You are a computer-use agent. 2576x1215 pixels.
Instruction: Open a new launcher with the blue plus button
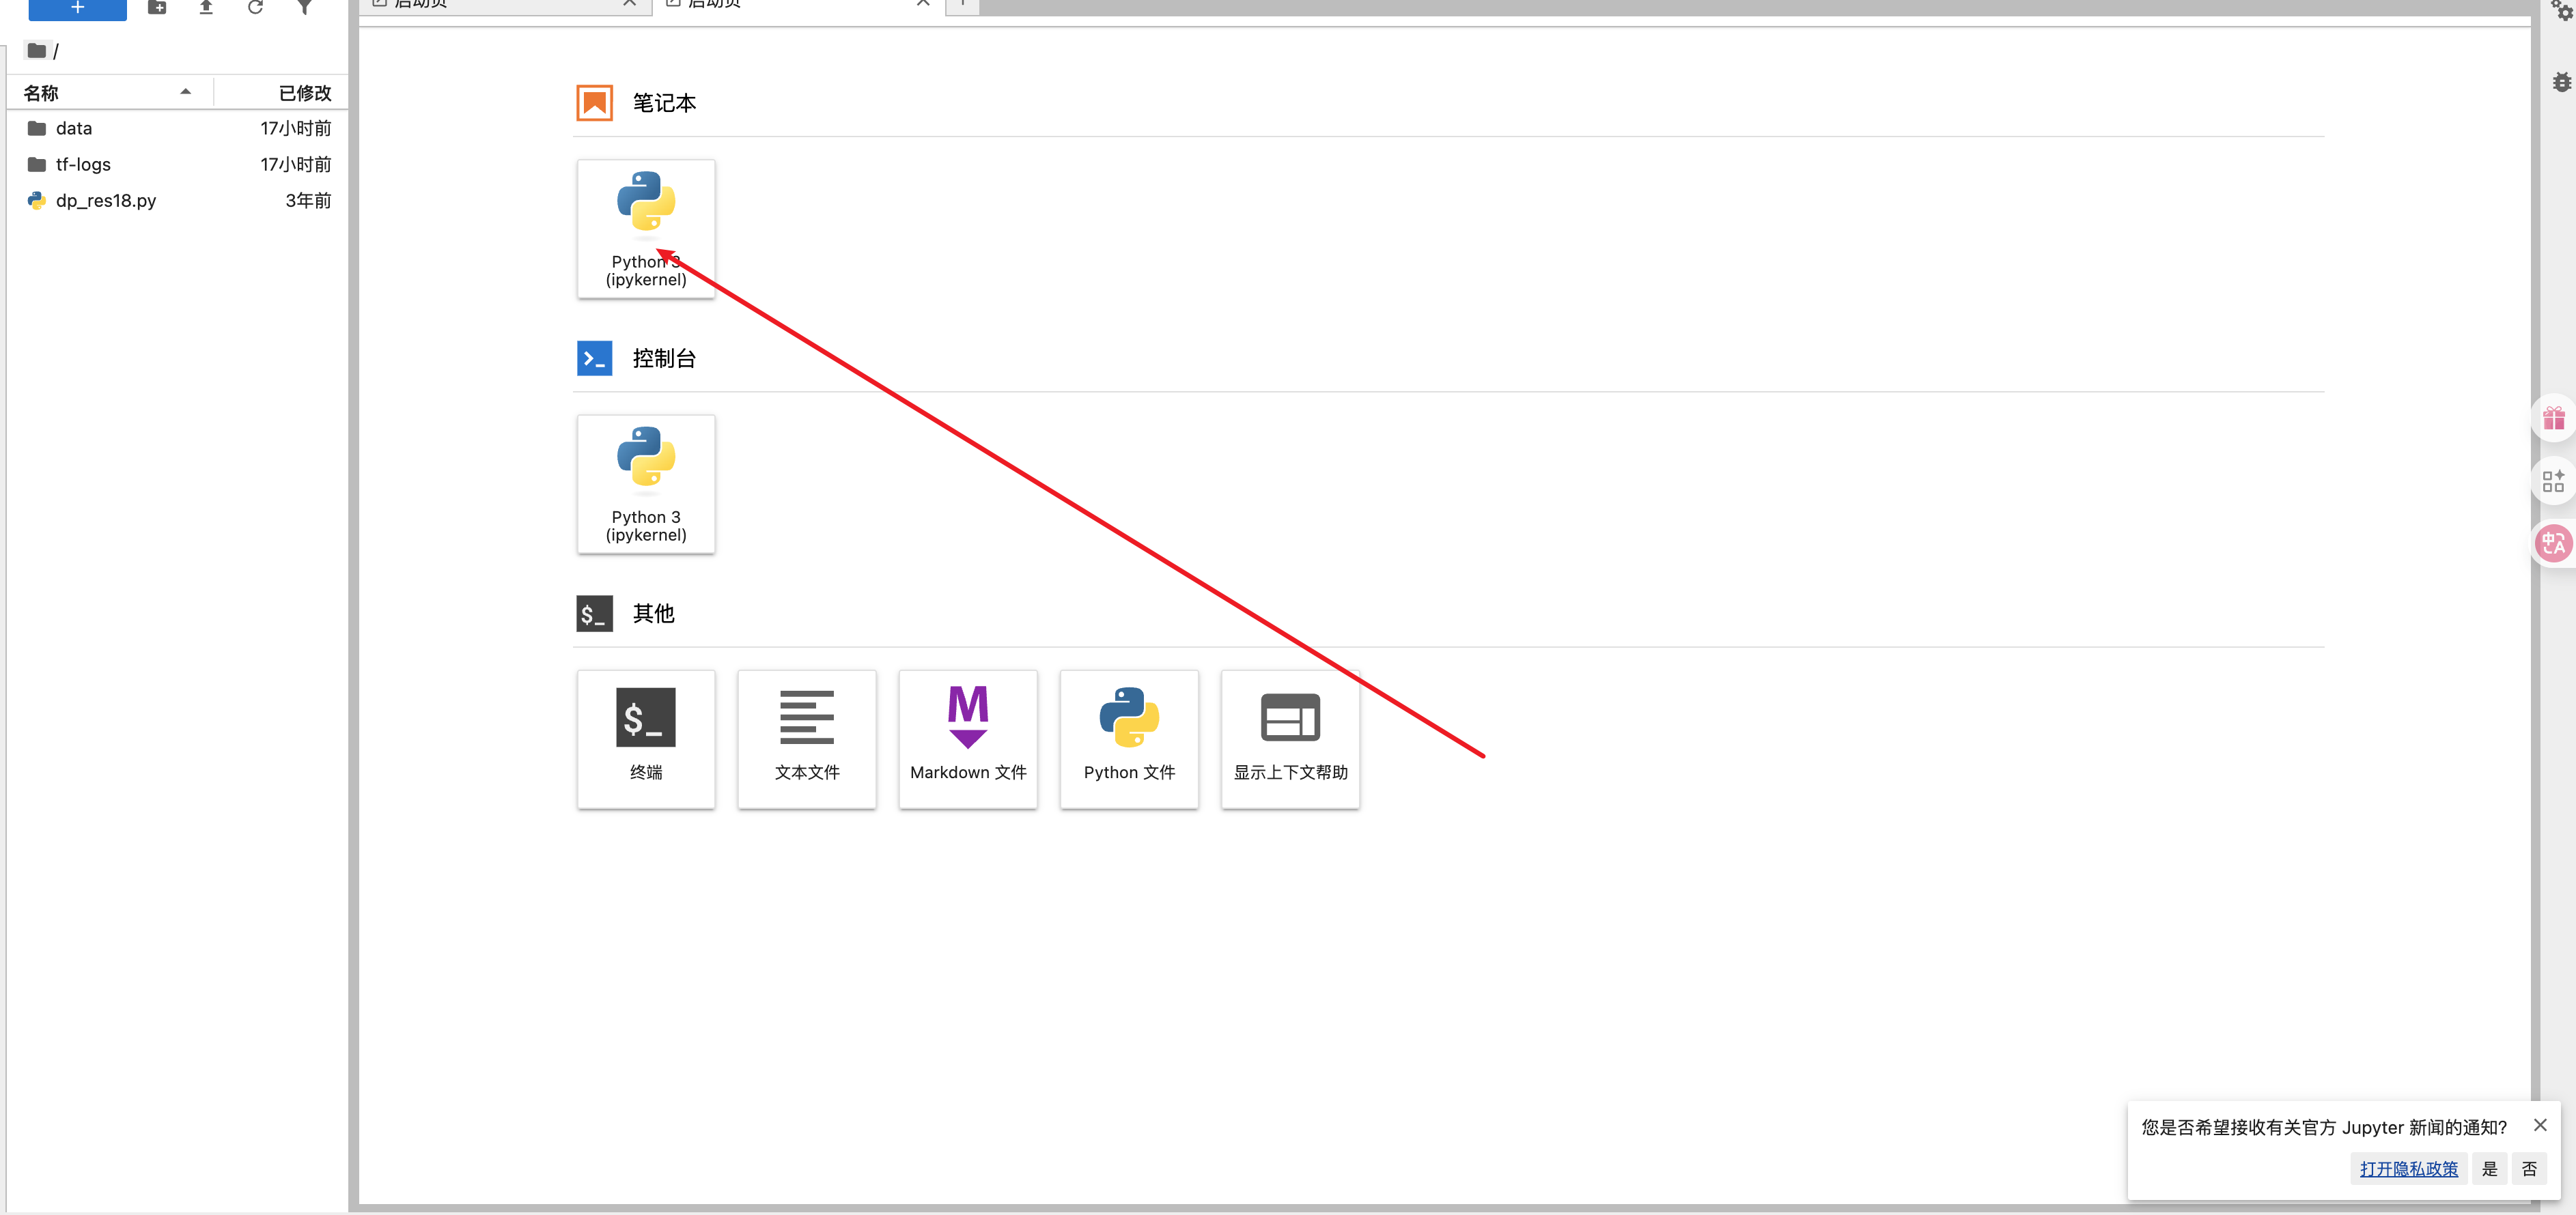tap(77, 7)
